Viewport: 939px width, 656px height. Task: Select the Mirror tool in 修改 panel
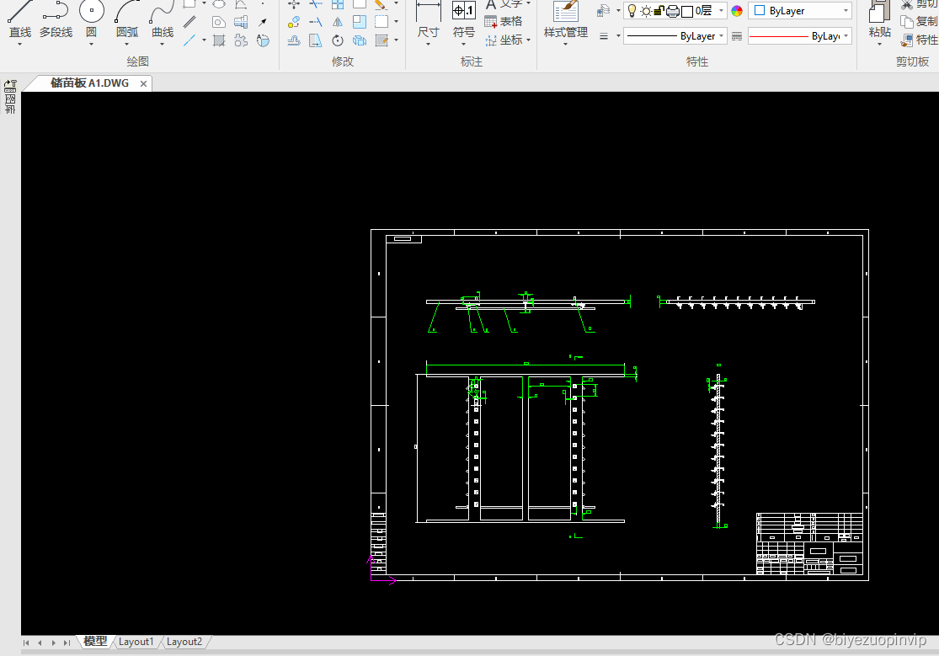(338, 22)
